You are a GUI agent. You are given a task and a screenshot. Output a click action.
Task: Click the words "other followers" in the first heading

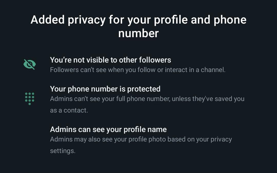145,60
